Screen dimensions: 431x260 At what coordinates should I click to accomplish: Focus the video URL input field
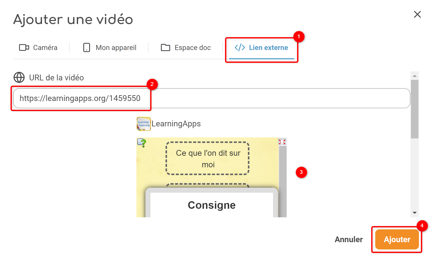point(211,98)
